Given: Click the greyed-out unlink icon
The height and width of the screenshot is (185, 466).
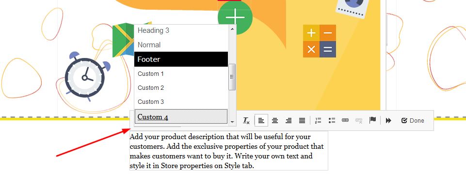Looking at the screenshot, I should tap(359, 120).
